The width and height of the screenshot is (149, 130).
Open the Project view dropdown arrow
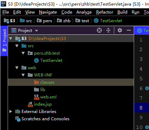pos(36,31)
